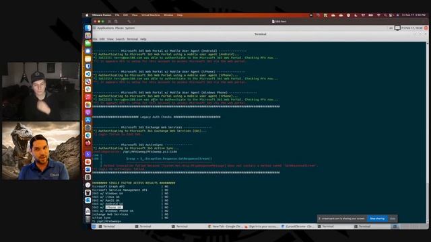Open PowerPoint from the Dock
Image resolution: width=431 pixels, height=242 pixels.
[x=88, y=162]
